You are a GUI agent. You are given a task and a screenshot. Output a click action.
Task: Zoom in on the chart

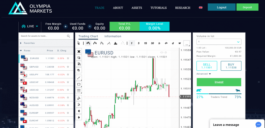click(79, 98)
